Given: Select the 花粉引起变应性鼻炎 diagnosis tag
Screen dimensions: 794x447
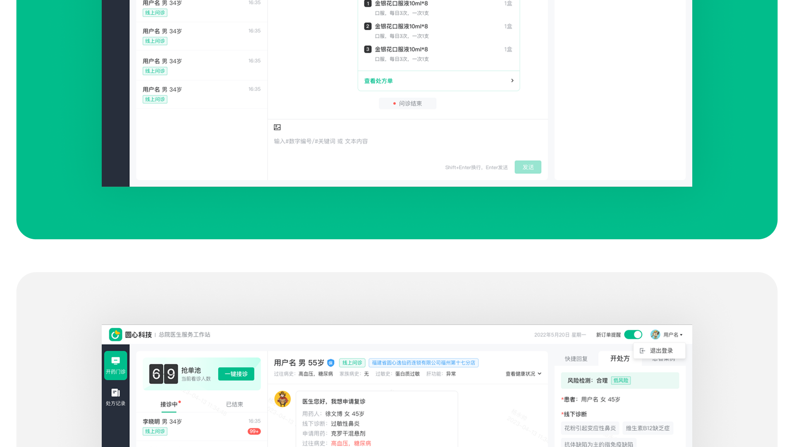Looking at the screenshot, I should [x=590, y=428].
